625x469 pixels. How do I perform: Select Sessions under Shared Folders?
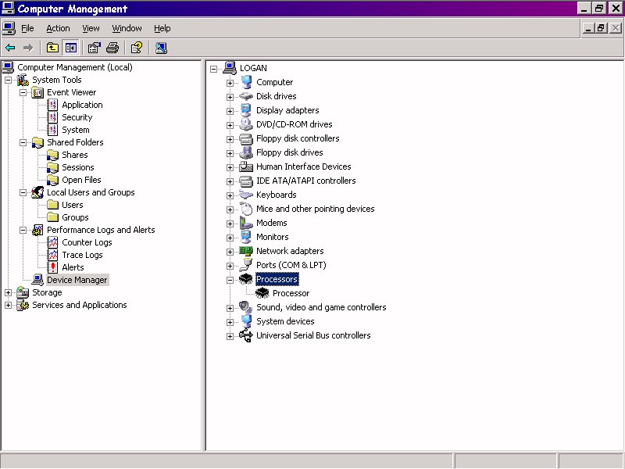coord(77,167)
